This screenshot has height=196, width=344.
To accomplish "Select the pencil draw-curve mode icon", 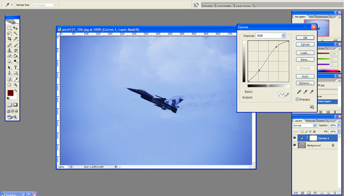I will [x=287, y=95].
